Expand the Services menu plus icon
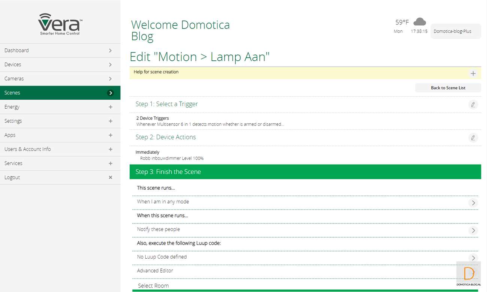This screenshot has width=487, height=292. [x=111, y=163]
